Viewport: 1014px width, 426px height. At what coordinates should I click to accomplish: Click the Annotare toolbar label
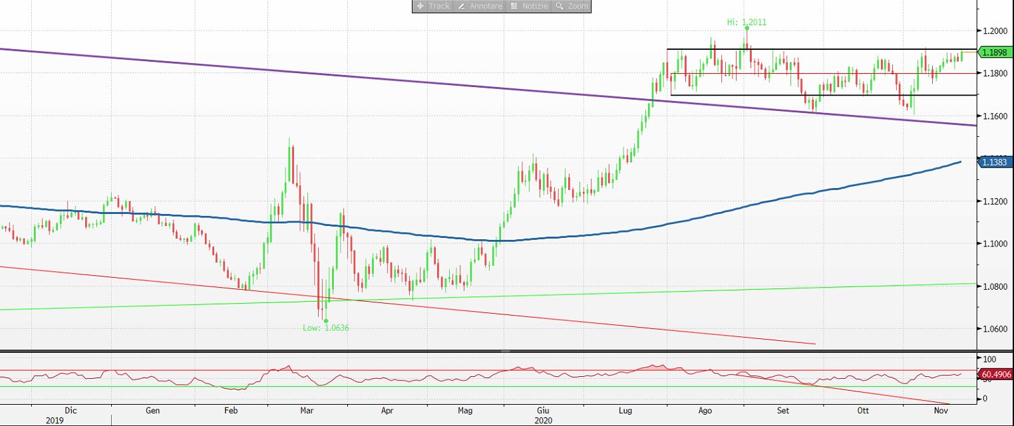click(x=486, y=6)
